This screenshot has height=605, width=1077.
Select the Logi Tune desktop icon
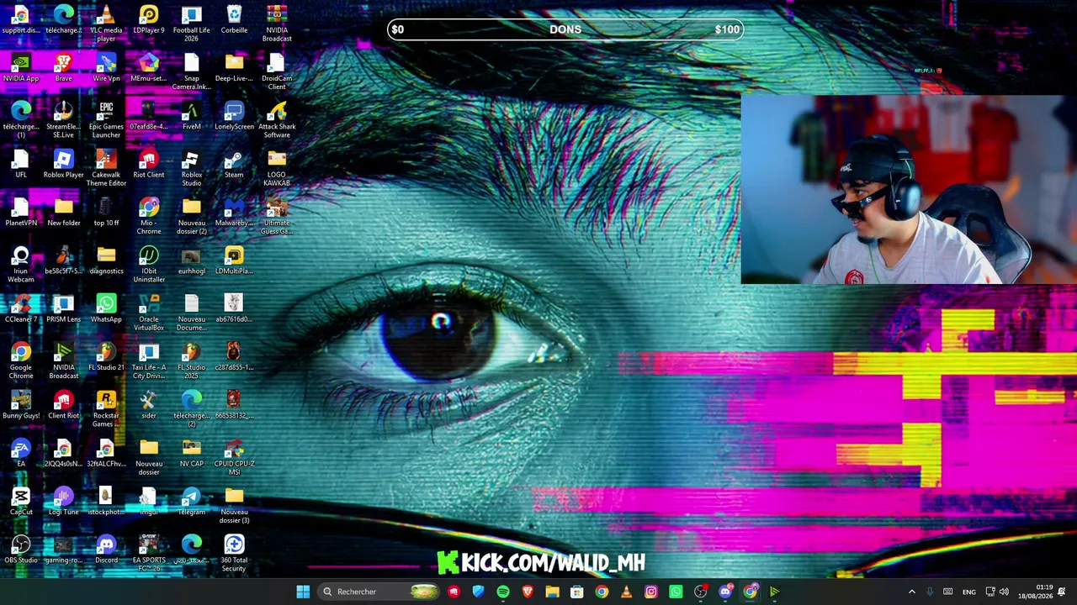click(64, 502)
